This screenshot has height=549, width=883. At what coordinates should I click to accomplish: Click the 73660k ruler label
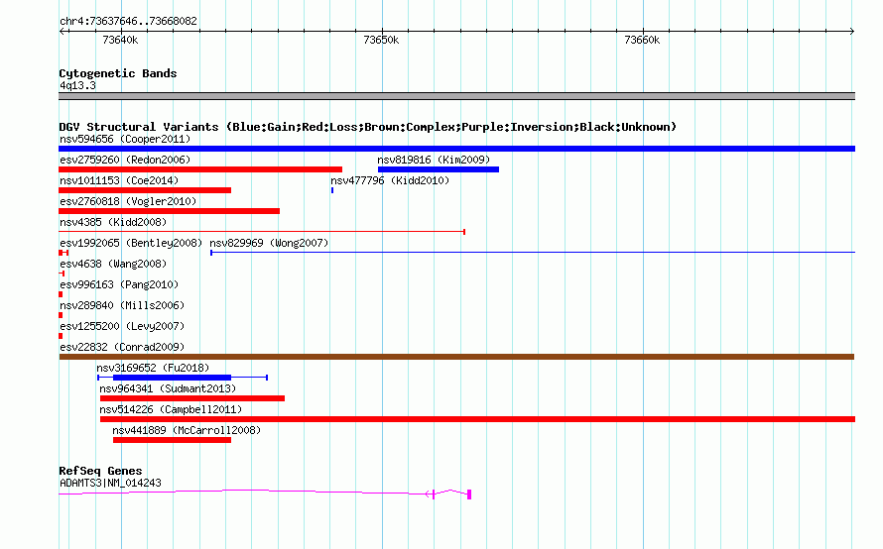pos(642,40)
